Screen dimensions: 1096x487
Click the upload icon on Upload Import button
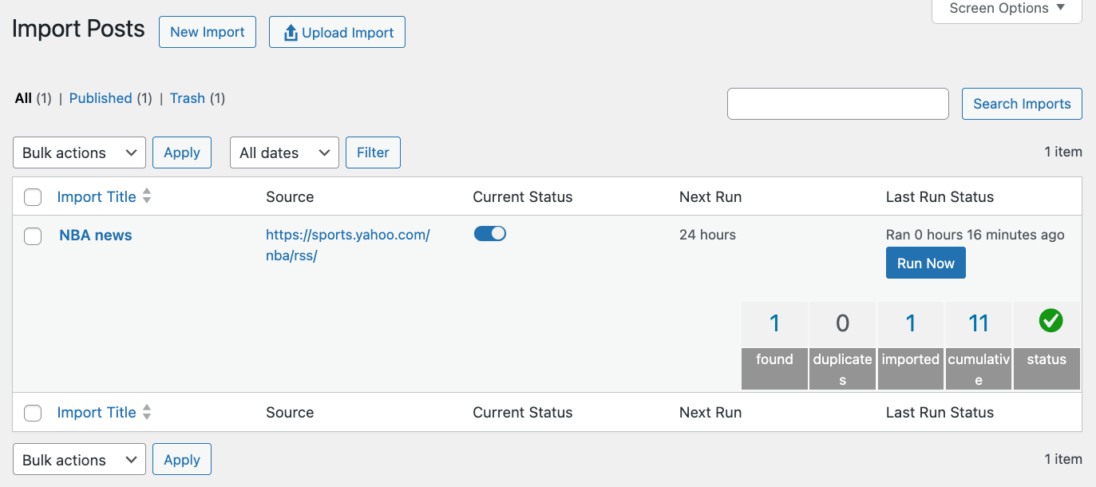coord(289,32)
